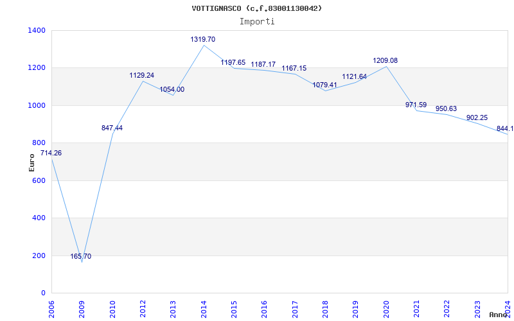
Task: Click x-axis year 2009
Action: [x=82, y=309]
